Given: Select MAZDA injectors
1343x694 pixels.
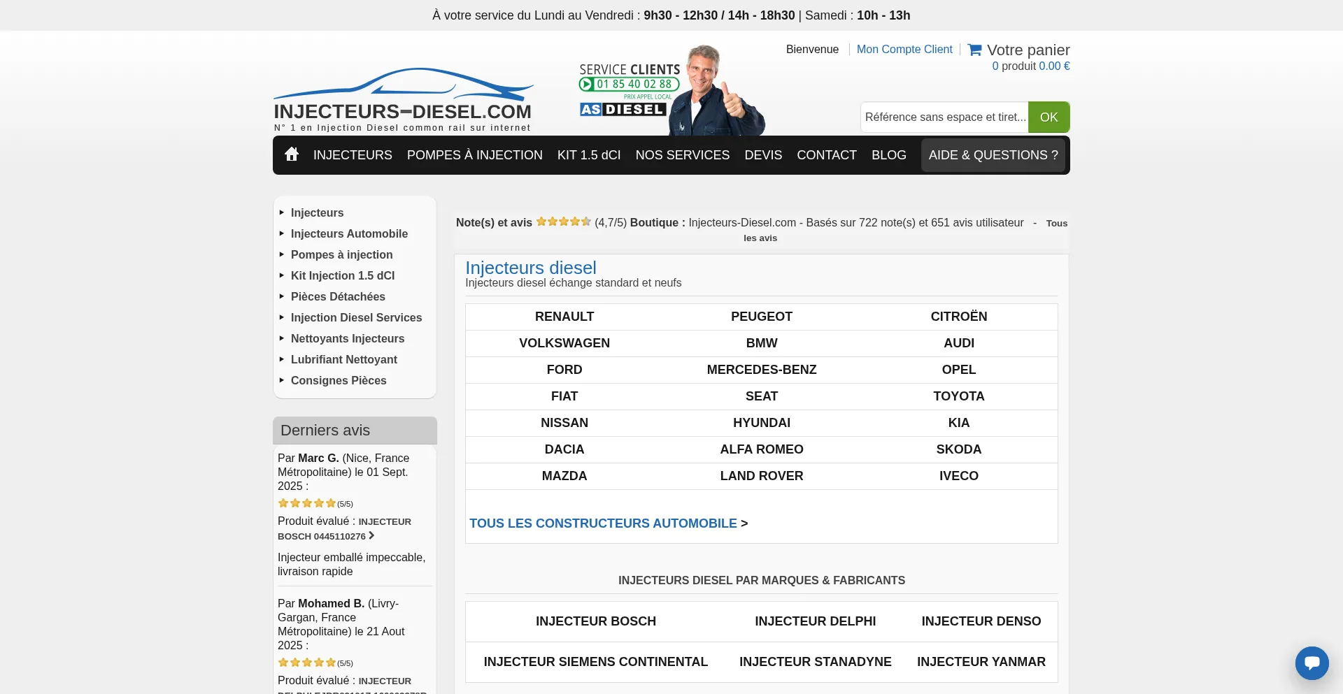Looking at the screenshot, I should pyautogui.click(x=564, y=476).
